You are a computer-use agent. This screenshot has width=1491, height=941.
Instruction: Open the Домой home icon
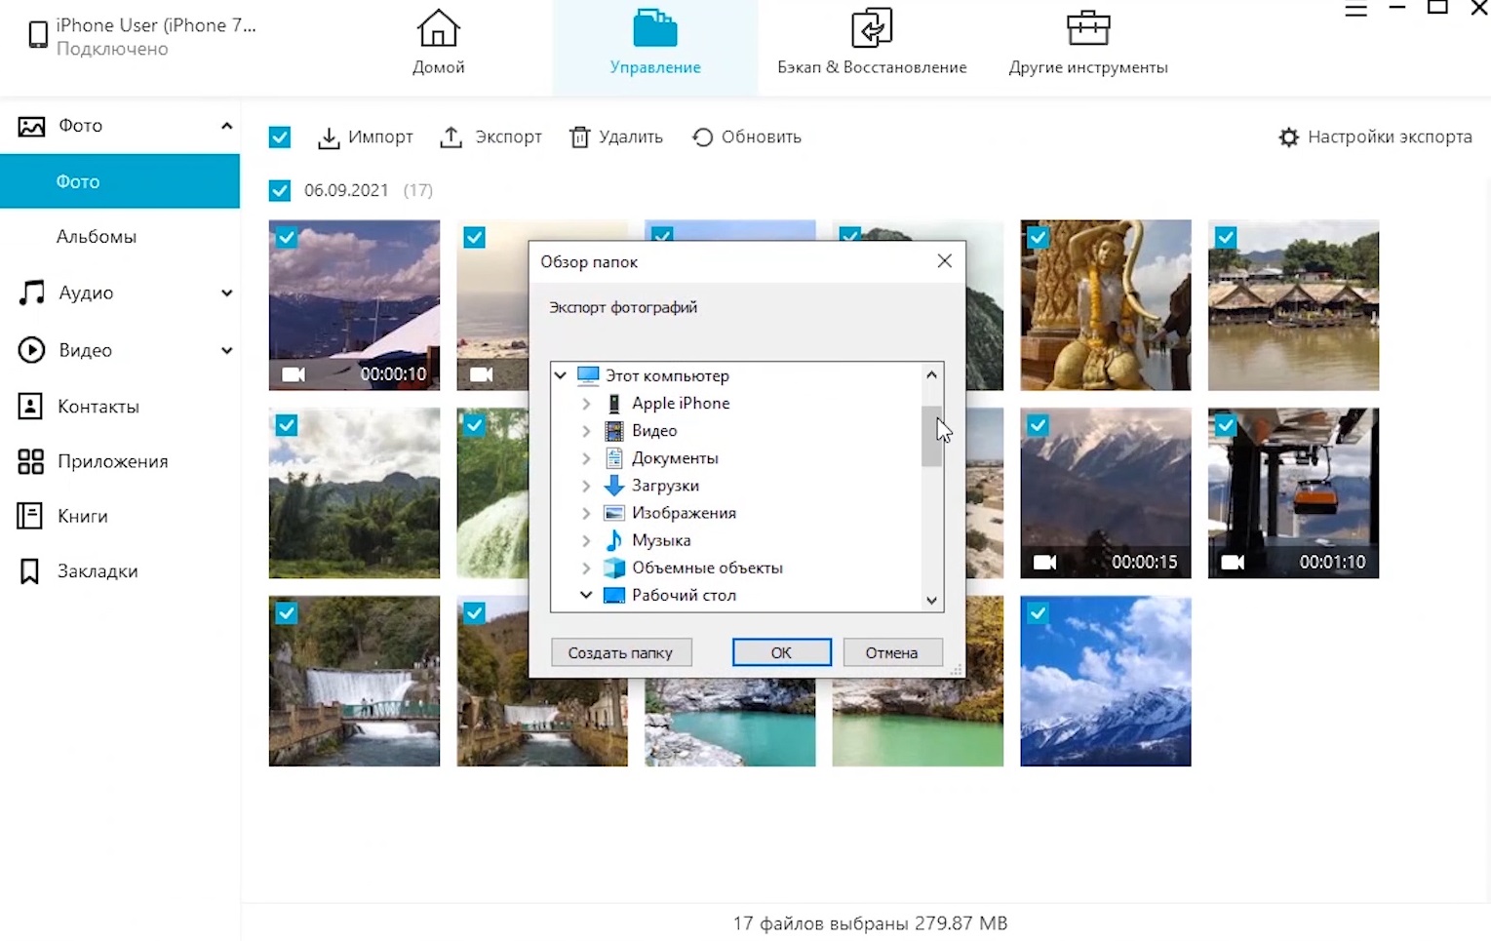438,29
